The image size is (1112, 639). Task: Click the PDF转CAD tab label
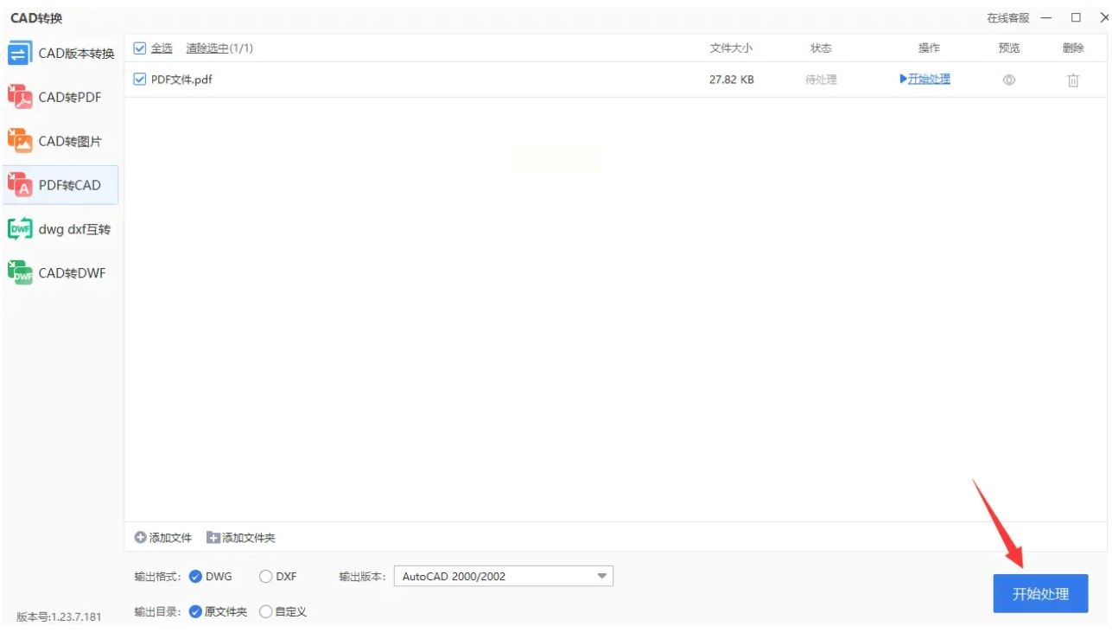pos(70,185)
